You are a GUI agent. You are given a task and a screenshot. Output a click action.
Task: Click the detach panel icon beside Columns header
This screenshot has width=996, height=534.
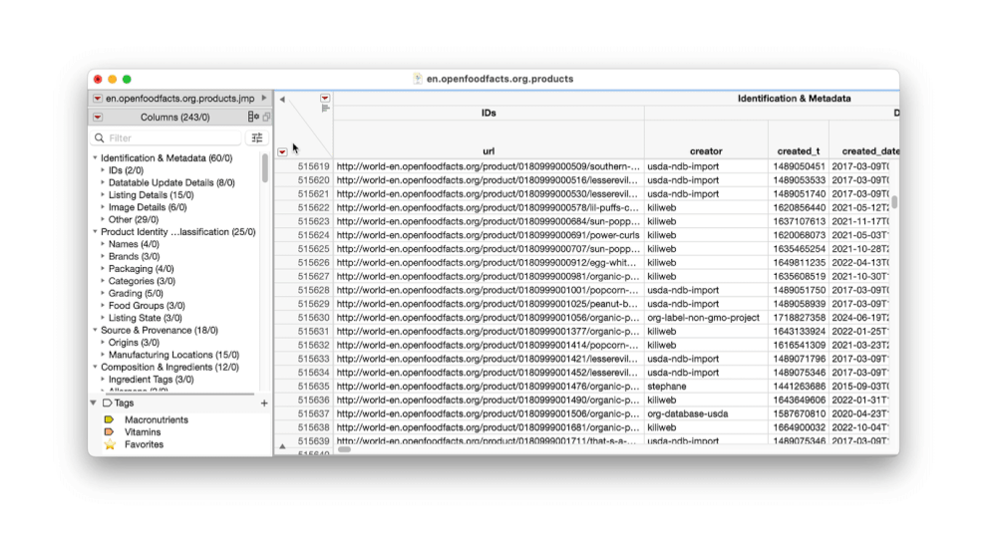click(267, 117)
